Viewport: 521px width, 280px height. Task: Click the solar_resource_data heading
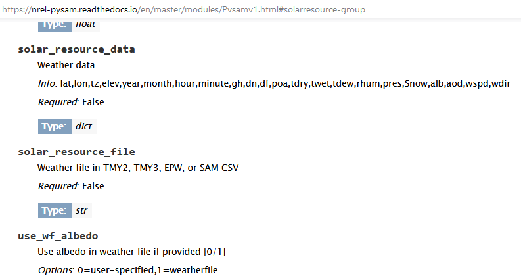(76, 49)
